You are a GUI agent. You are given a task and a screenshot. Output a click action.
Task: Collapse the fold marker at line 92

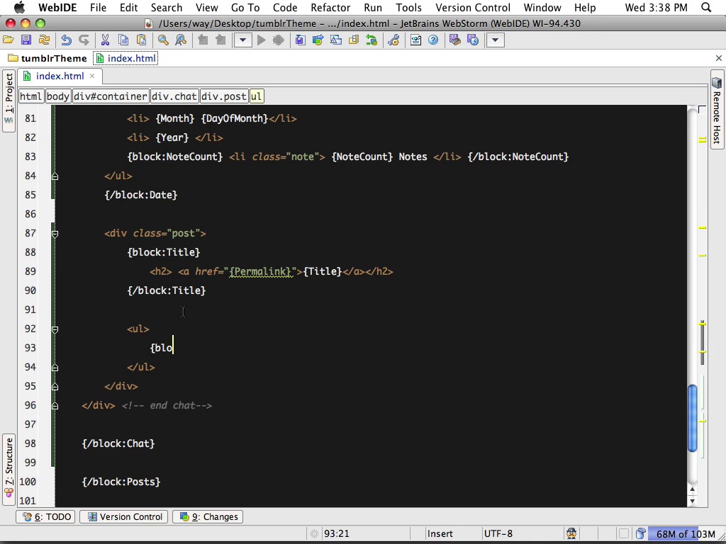point(55,329)
